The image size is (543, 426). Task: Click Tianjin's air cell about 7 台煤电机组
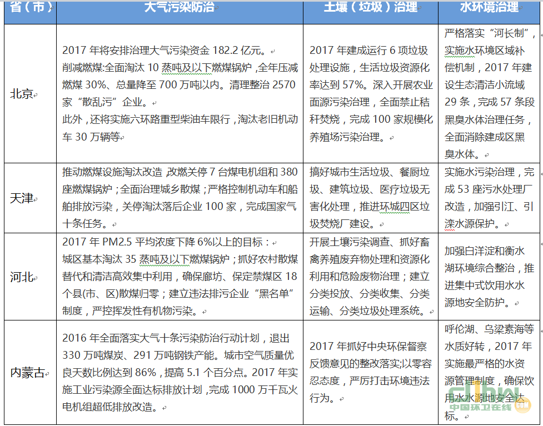click(x=179, y=198)
